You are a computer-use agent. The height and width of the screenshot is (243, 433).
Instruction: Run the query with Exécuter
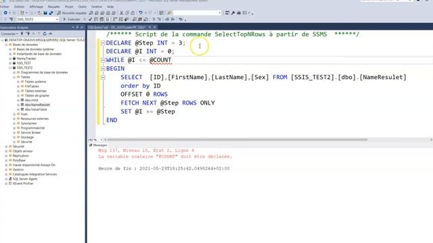point(72,20)
